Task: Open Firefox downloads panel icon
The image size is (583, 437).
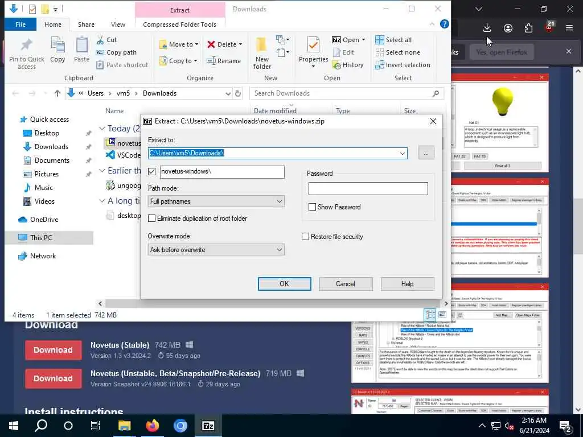Action: point(487,28)
